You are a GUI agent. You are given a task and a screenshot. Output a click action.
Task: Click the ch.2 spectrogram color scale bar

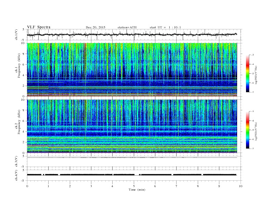pyautogui.click(x=247, y=130)
